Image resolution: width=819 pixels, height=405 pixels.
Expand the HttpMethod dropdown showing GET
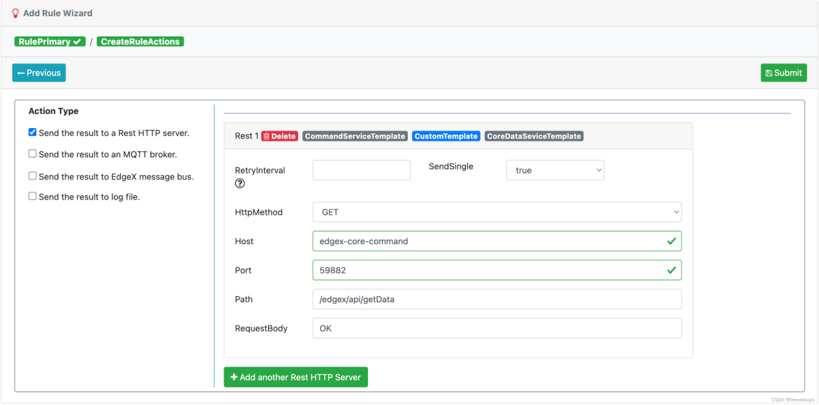click(497, 212)
